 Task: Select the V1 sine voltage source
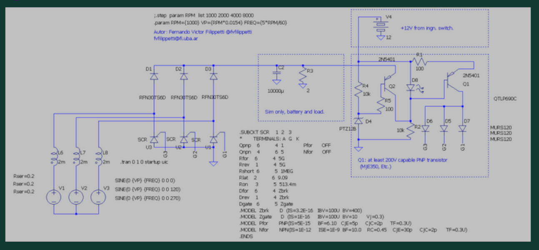click(54, 196)
